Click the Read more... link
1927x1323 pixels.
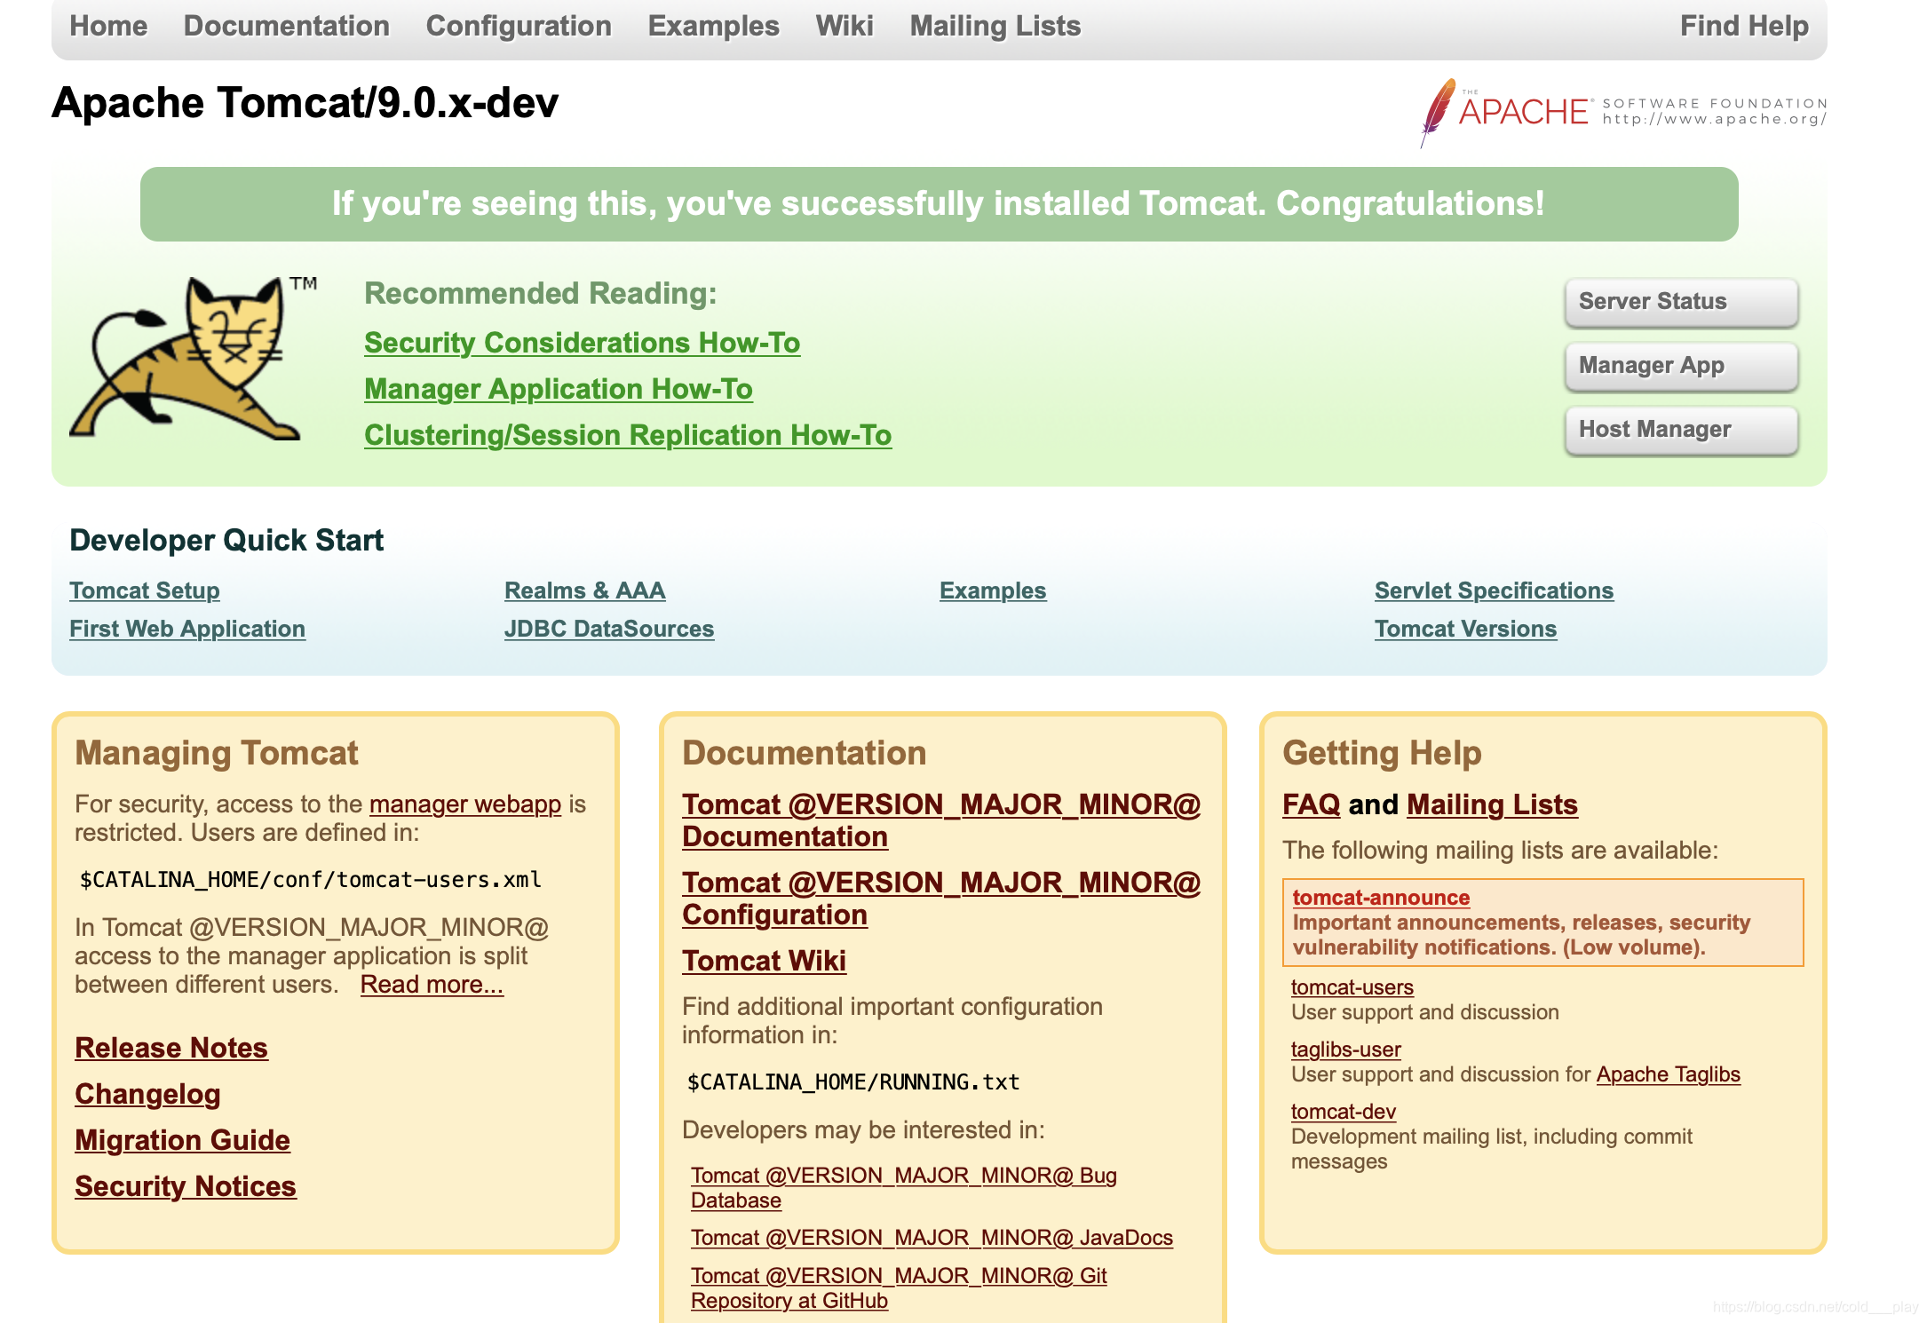[x=432, y=985]
